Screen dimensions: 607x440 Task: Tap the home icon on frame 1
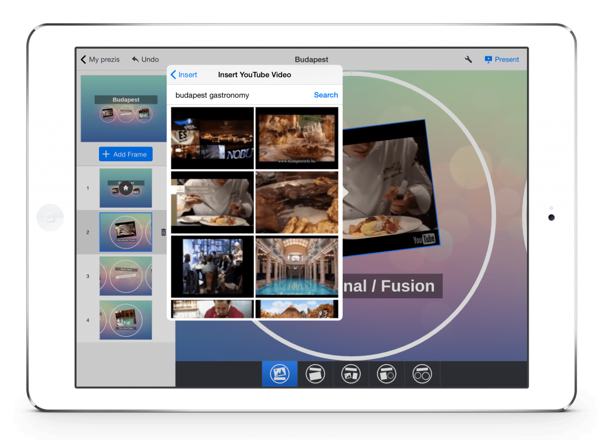pos(126,188)
